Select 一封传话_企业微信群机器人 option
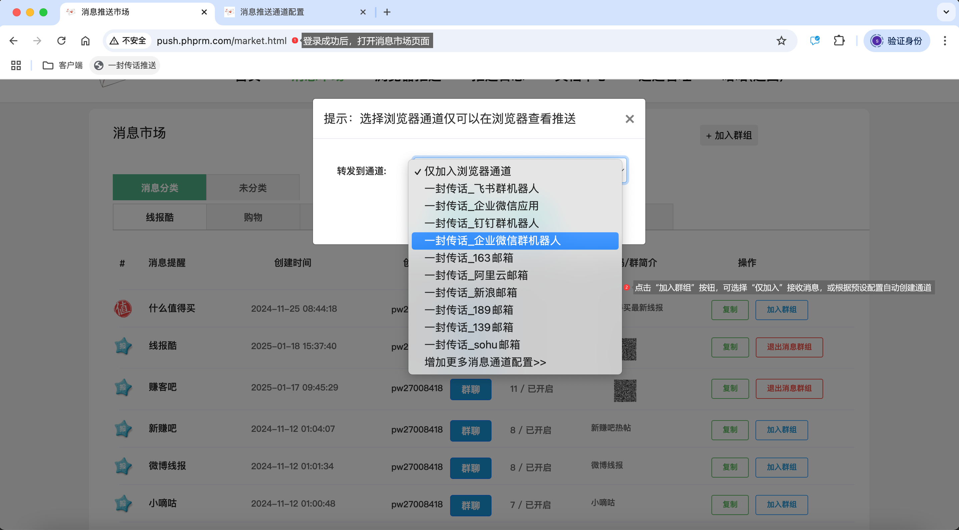 coord(515,241)
